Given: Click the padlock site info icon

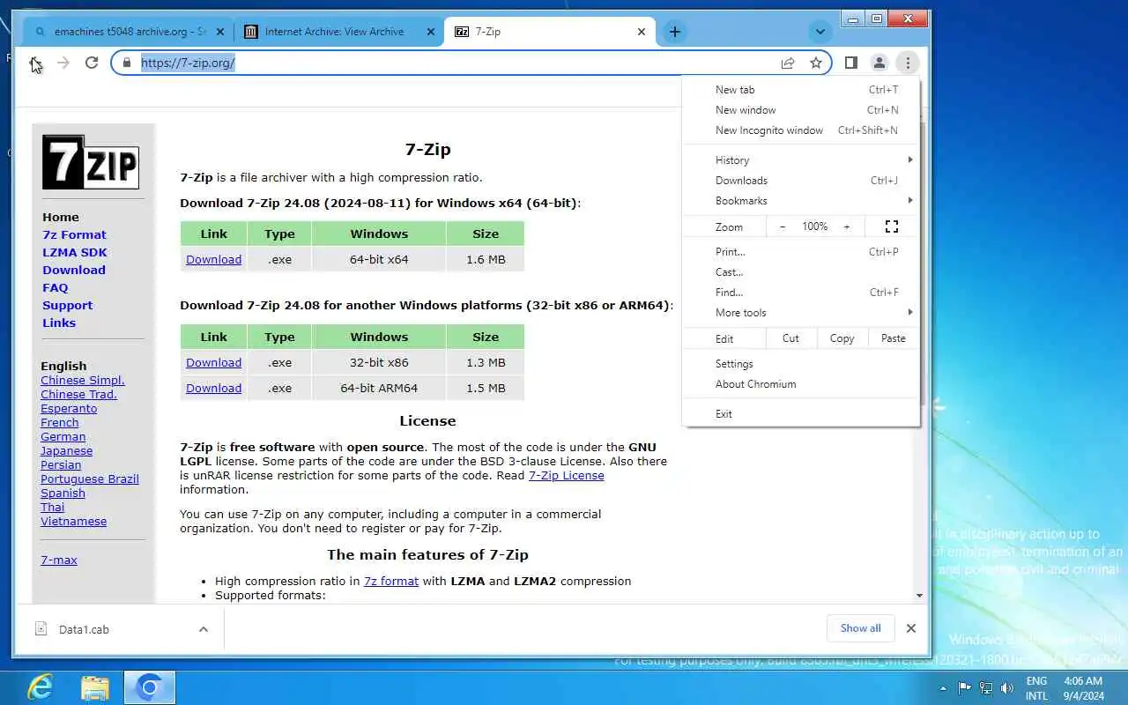Looking at the screenshot, I should click(127, 63).
